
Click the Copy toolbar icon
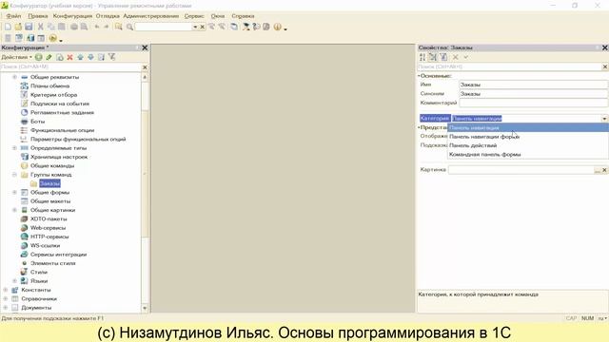pyautogui.click(x=50, y=27)
